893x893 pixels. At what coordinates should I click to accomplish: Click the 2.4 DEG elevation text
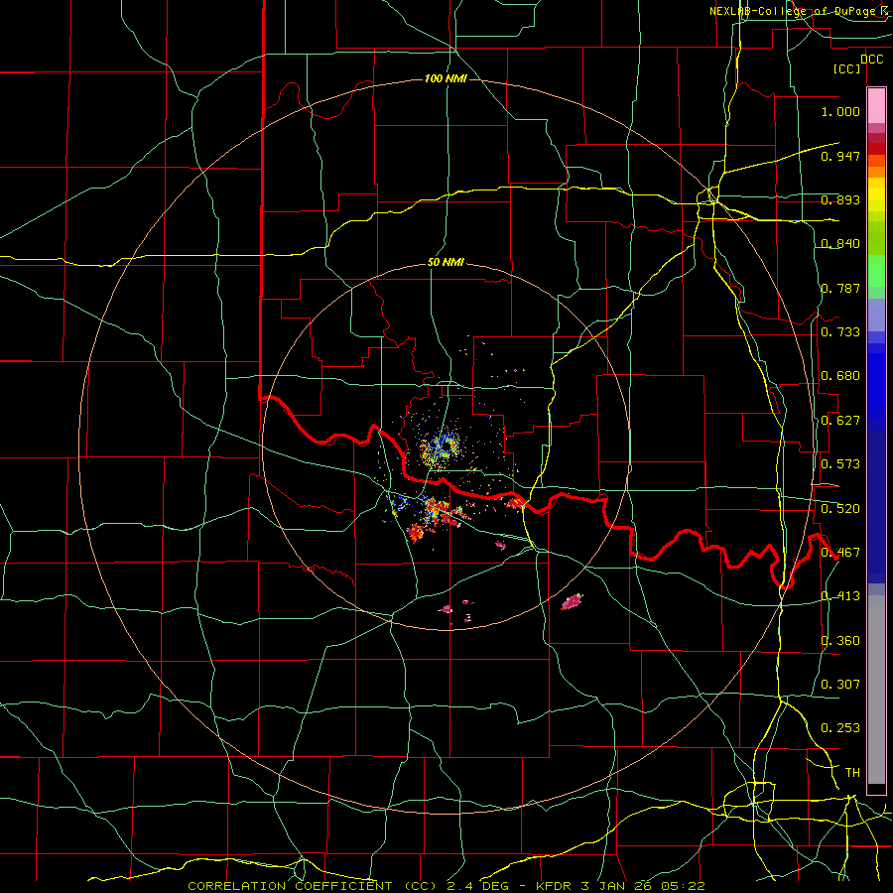point(480,886)
